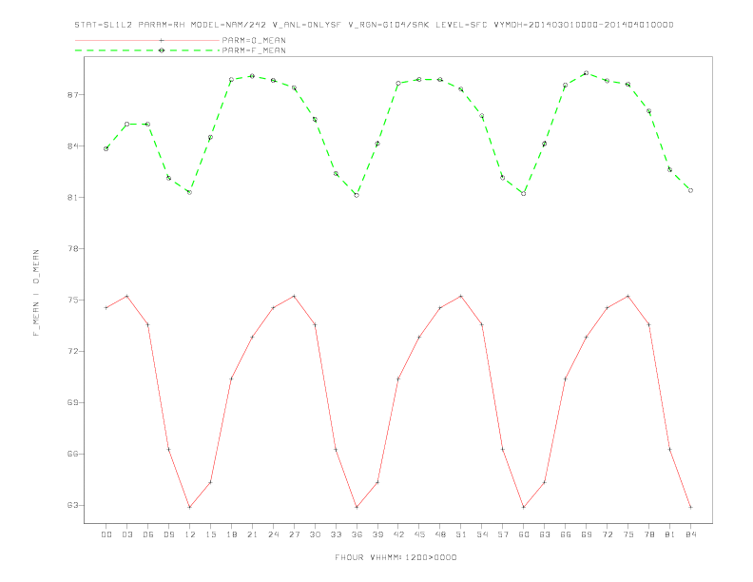Click the chart title starting with STAT=SL1L2

(x=374, y=25)
